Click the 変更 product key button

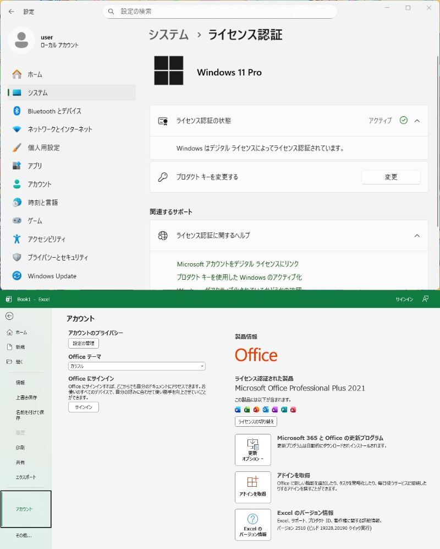click(x=391, y=177)
